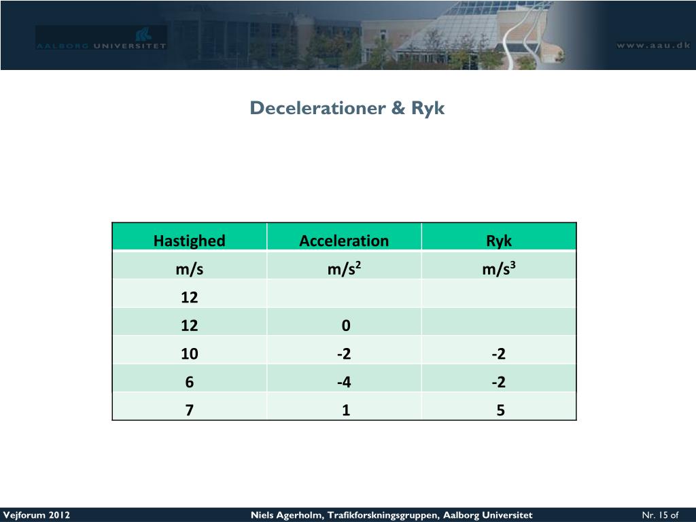696x522 pixels.
Task: Click Ryk "-2" in the Hastighed 10 row
Action: (499, 353)
